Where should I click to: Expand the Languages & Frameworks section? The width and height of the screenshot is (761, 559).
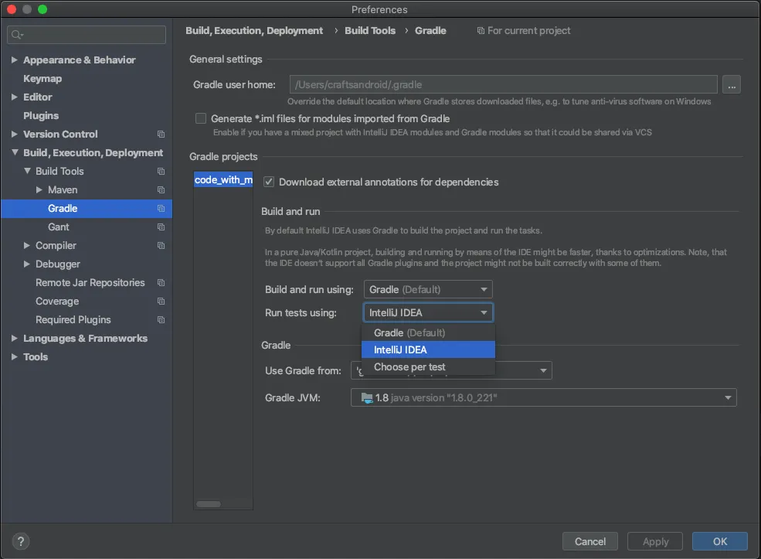point(15,339)
